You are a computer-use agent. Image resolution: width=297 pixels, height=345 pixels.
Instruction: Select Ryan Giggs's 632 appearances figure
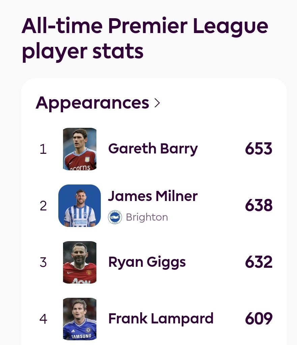pyautogui.click(x=259, y=262)
